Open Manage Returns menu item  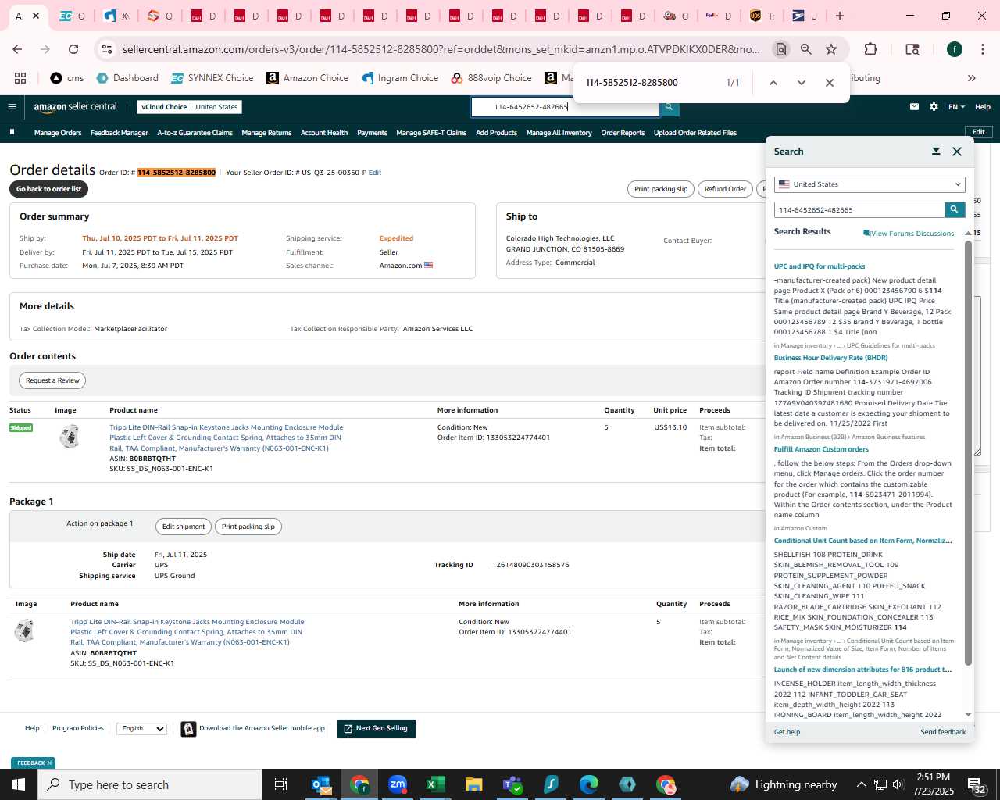[x=266, y=133]
